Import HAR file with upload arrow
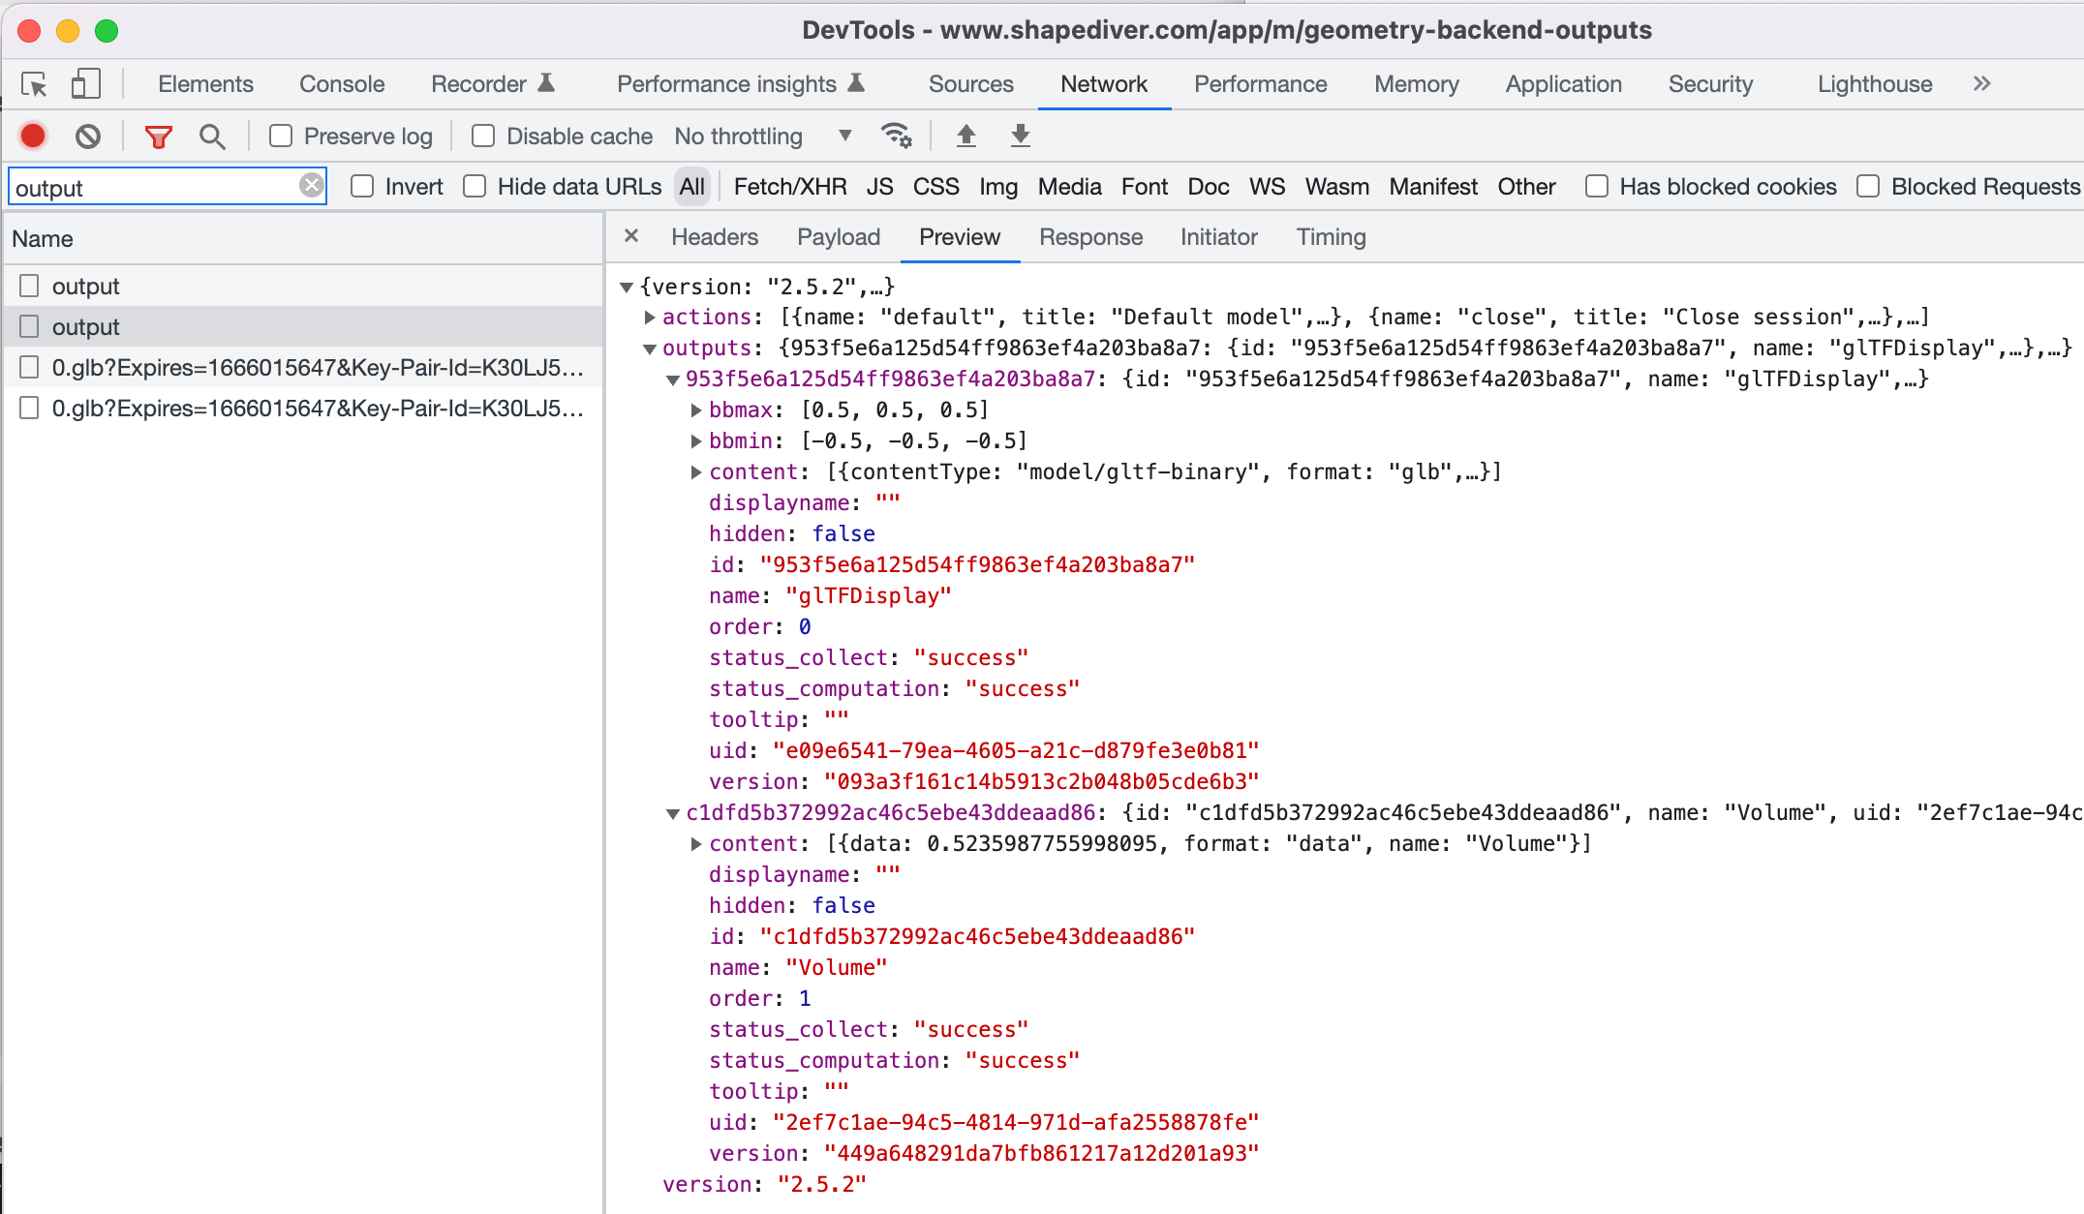The width and height of the screenshot is (2084, 1214). tap(965, 137)
